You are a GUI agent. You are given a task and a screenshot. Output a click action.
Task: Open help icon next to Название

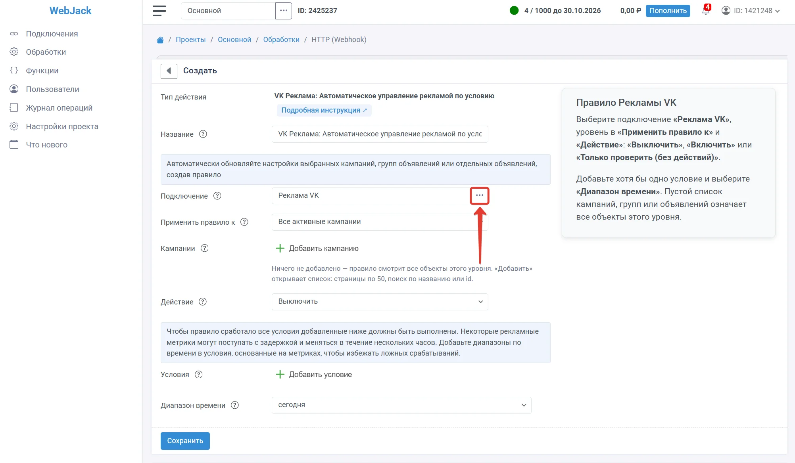(x=203, y=134)
